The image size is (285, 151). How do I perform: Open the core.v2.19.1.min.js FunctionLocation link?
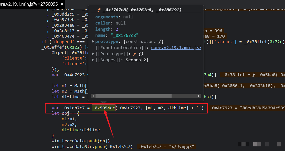[x=176, y=48]
